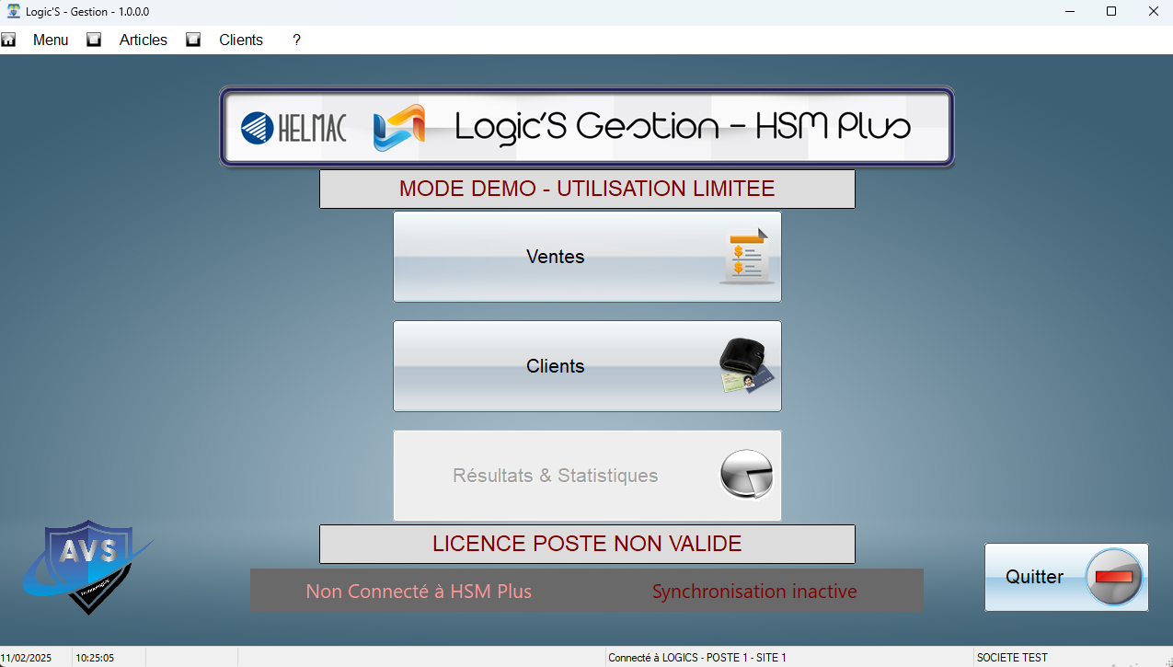Click the small icon left of the Clients menu
The height and width of the screenshot is (667, 1173).
[193, 40]
